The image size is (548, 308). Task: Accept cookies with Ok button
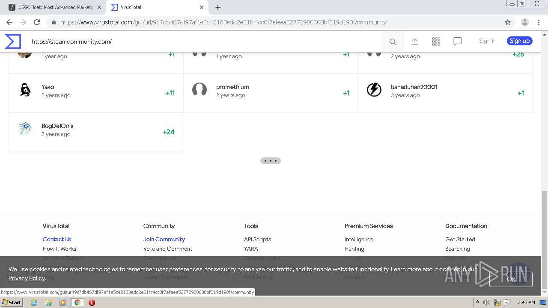[x=511, y=279]
